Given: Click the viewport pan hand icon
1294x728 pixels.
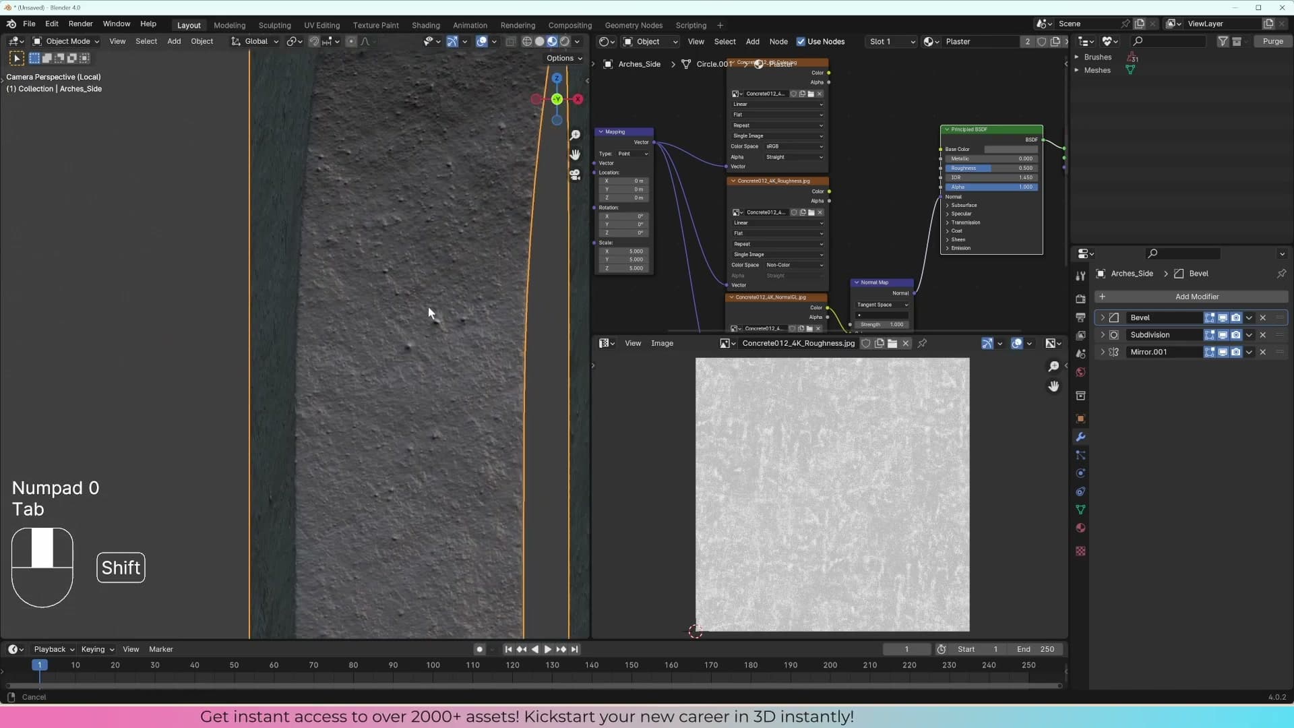Looking at the screenshot, I should (x=575, y=155).
